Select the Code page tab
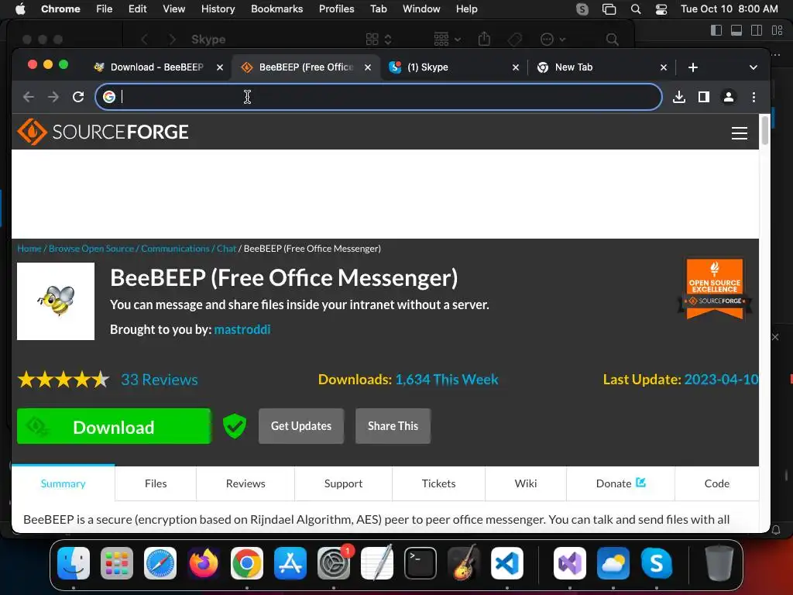 [x=716, y=483]
